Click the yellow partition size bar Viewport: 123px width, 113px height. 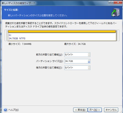(x=62, y=31)
